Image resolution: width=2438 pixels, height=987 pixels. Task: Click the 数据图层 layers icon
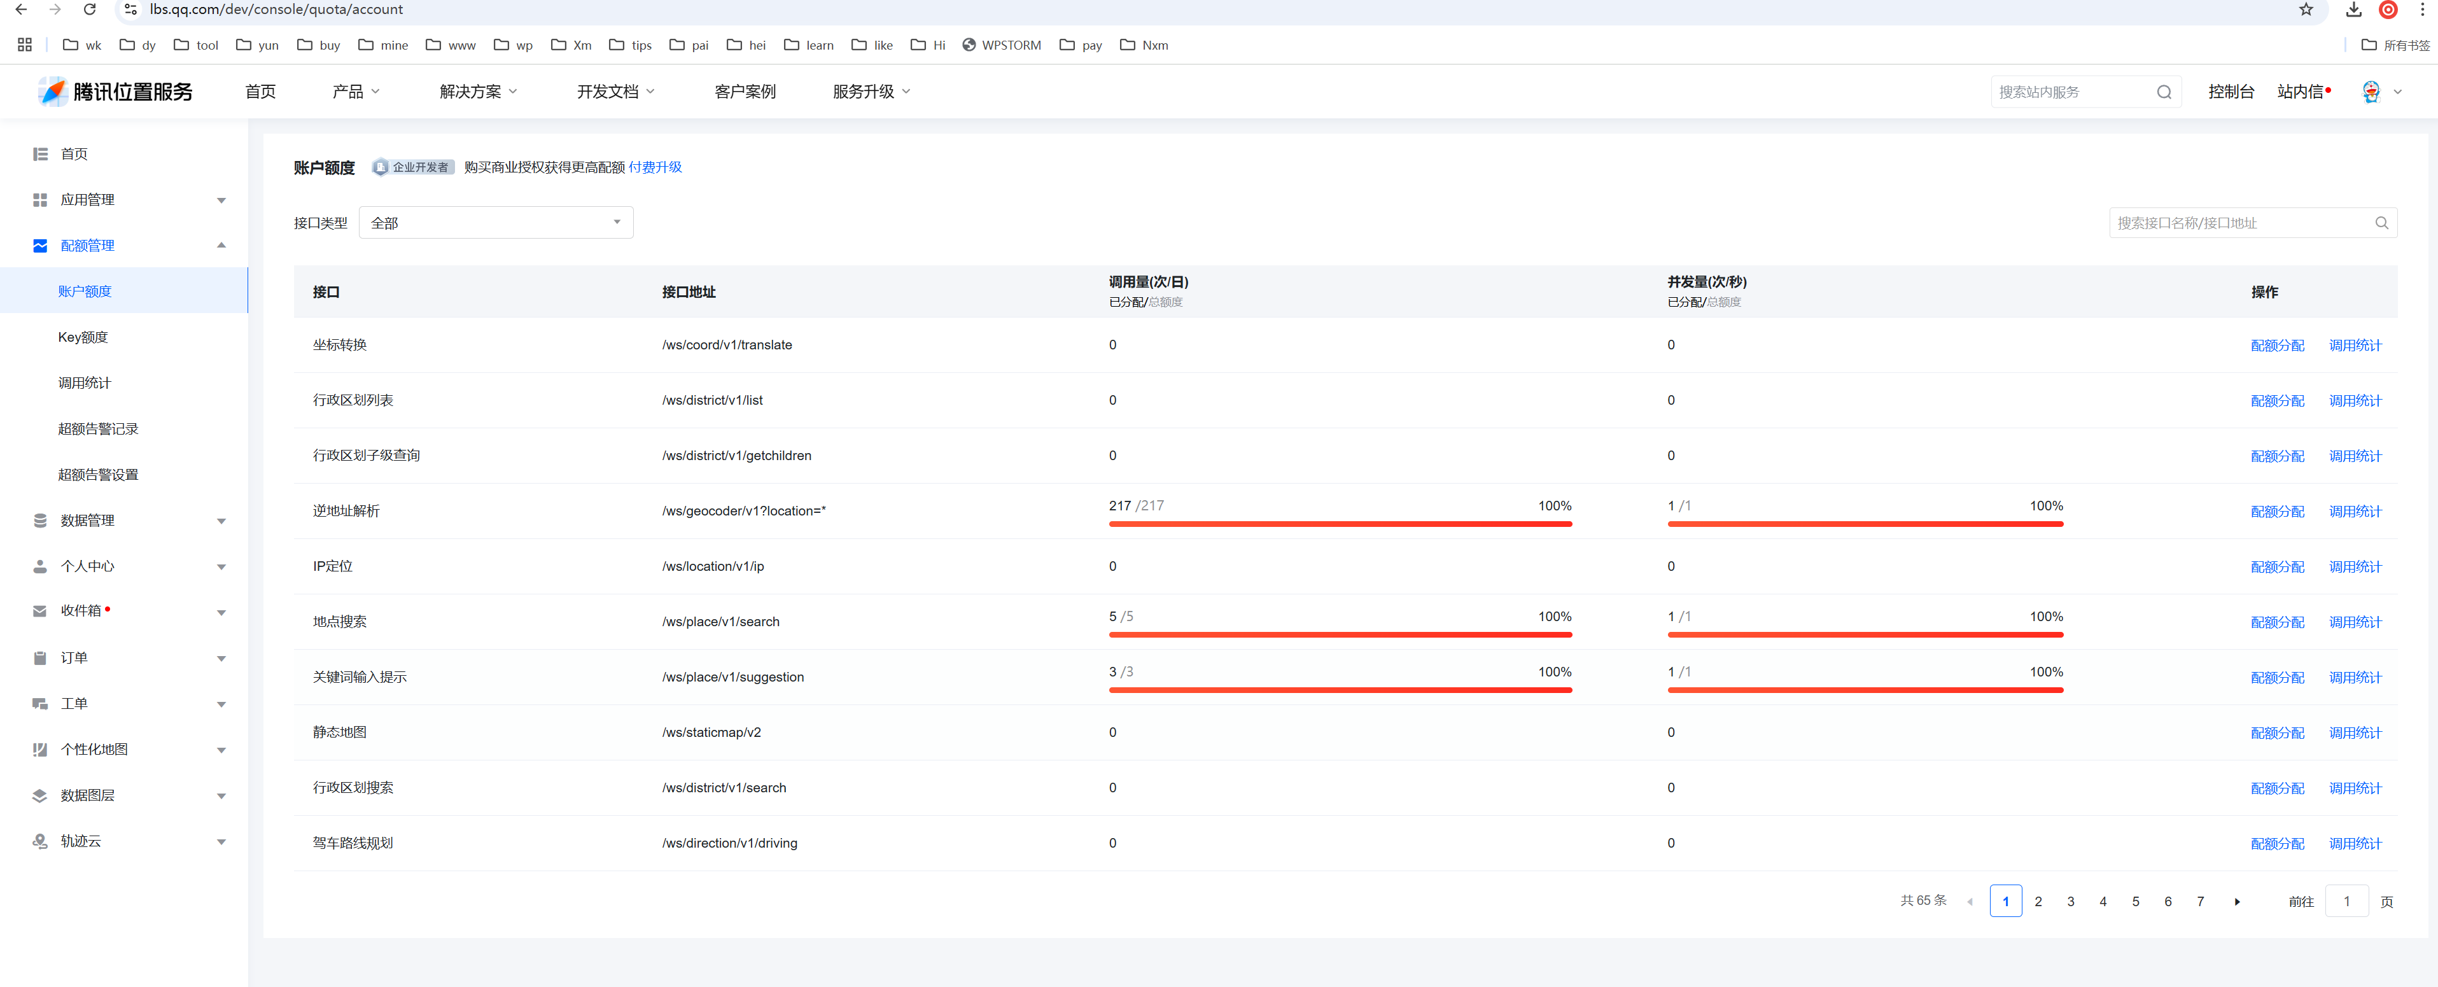(x=39, y=795)
